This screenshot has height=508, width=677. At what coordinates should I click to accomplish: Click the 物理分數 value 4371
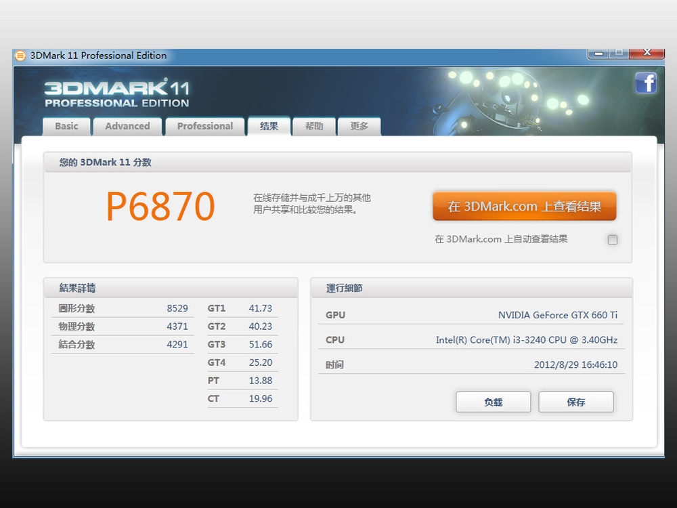pos(177,326)
